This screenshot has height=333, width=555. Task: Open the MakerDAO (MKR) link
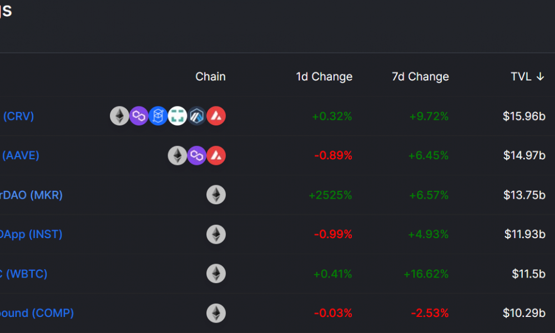pyautogui.click(x=31, y=195)
